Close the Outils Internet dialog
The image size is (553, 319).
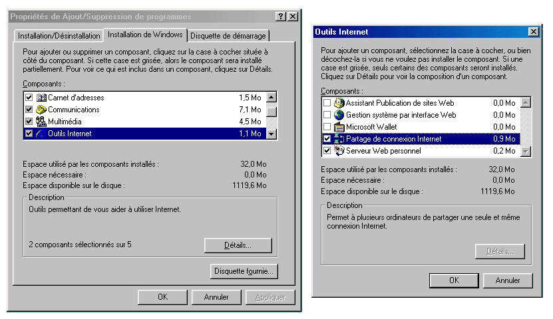[534, 32]
